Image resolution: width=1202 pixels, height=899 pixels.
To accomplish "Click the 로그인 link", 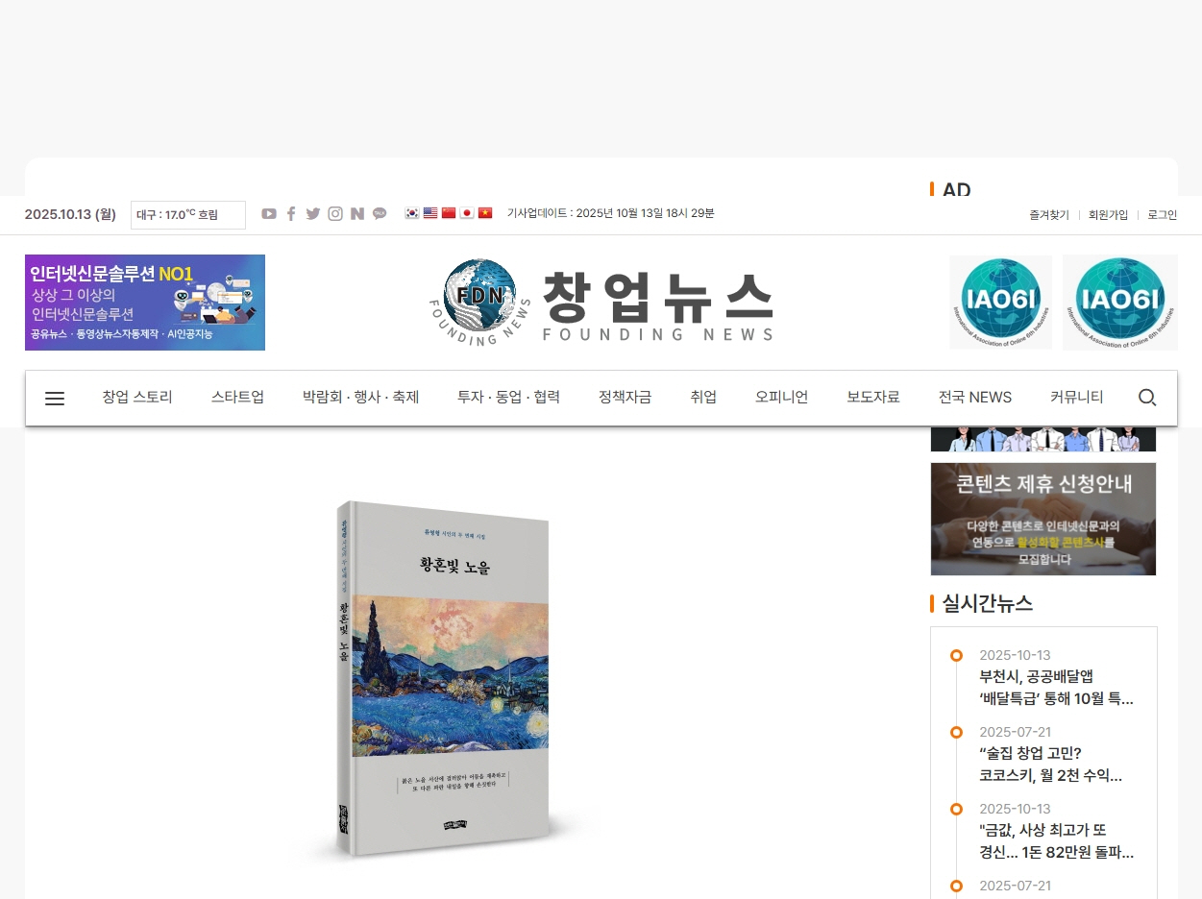I will [x=1162, y=215].
